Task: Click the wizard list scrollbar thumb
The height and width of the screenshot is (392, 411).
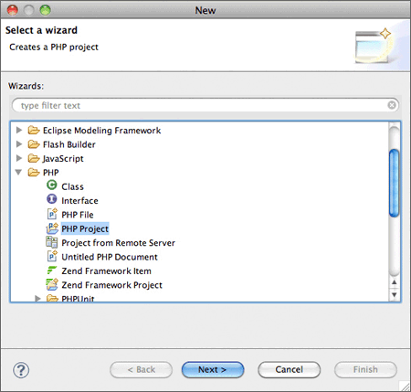Action: (x=395, y=183)
